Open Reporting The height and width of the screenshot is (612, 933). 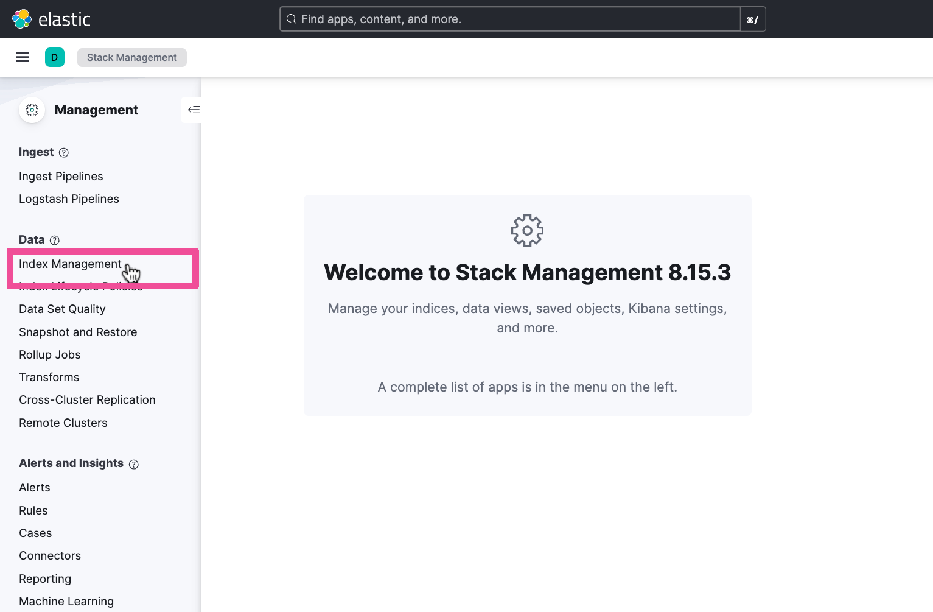click(x=45, y=579)
